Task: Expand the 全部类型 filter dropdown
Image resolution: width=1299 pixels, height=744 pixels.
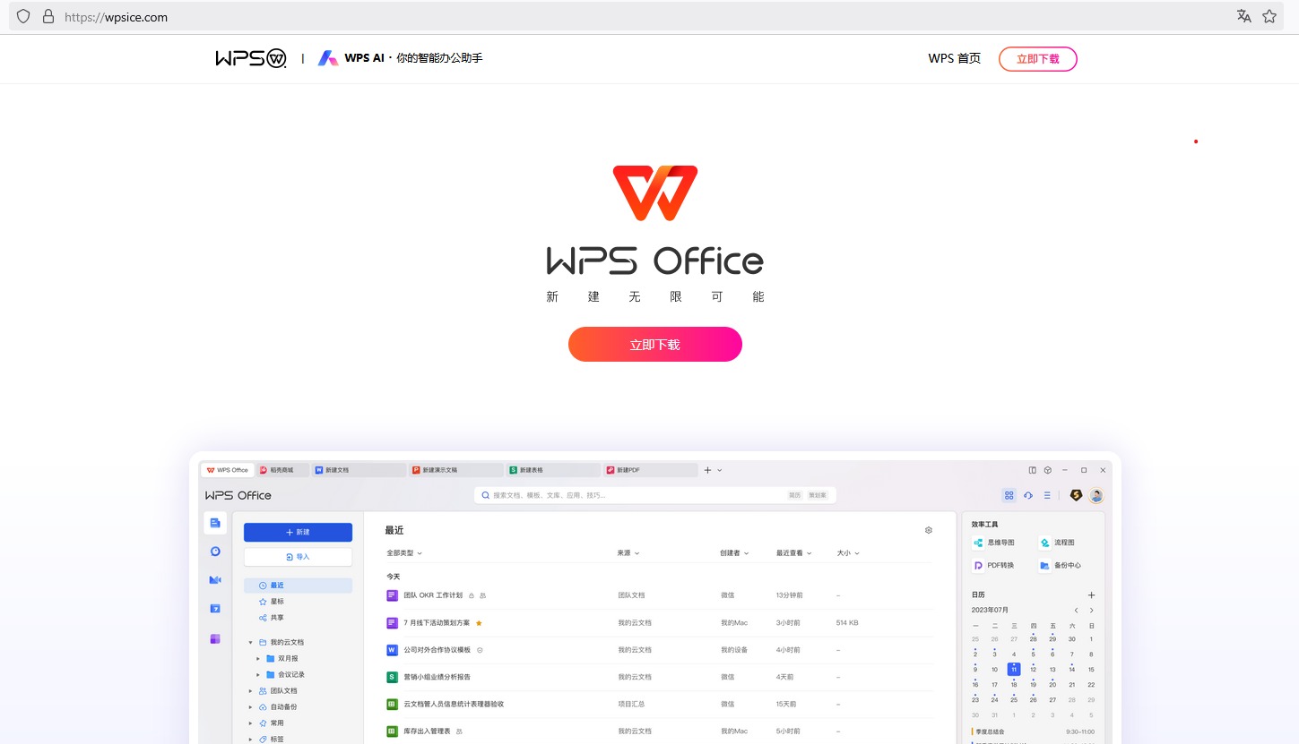Action: click(404, 553)
